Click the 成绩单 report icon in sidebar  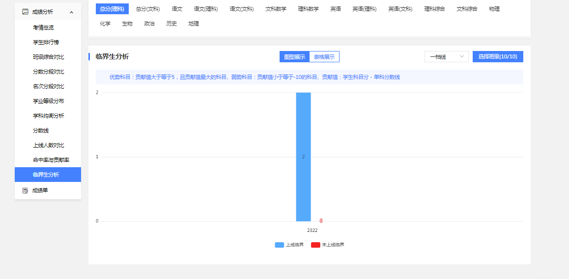(x=25, y=190)
